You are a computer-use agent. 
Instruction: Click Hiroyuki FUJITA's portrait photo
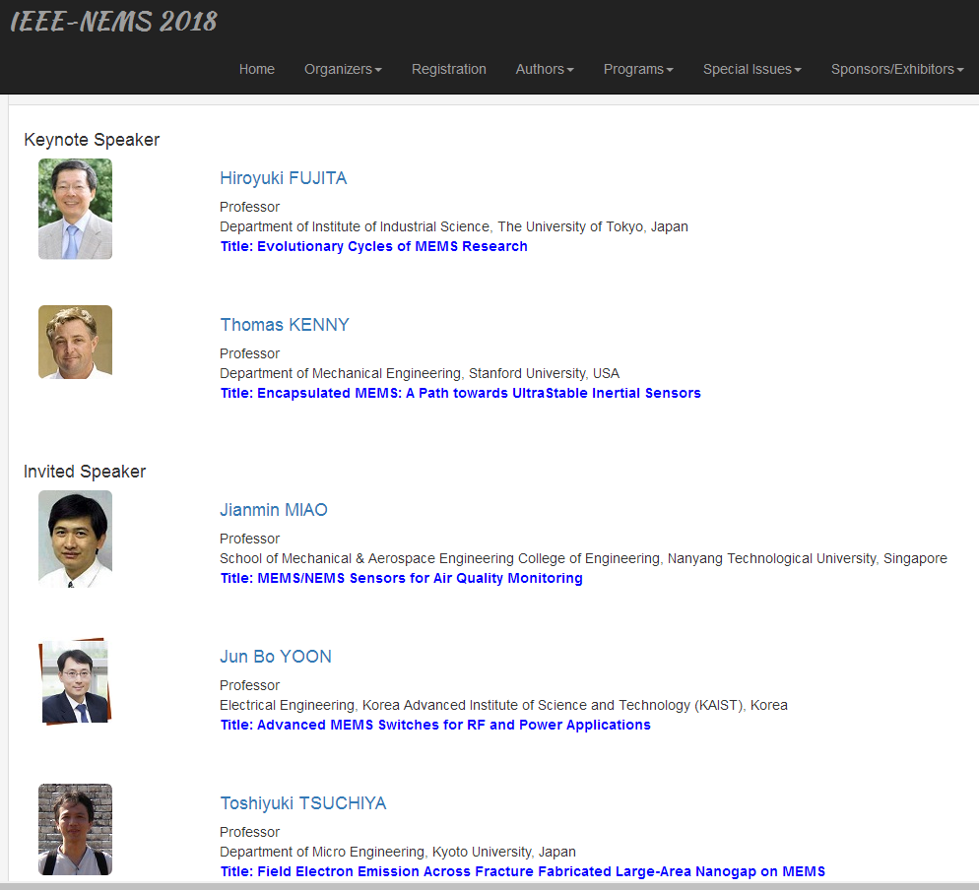tap(76, 209)
